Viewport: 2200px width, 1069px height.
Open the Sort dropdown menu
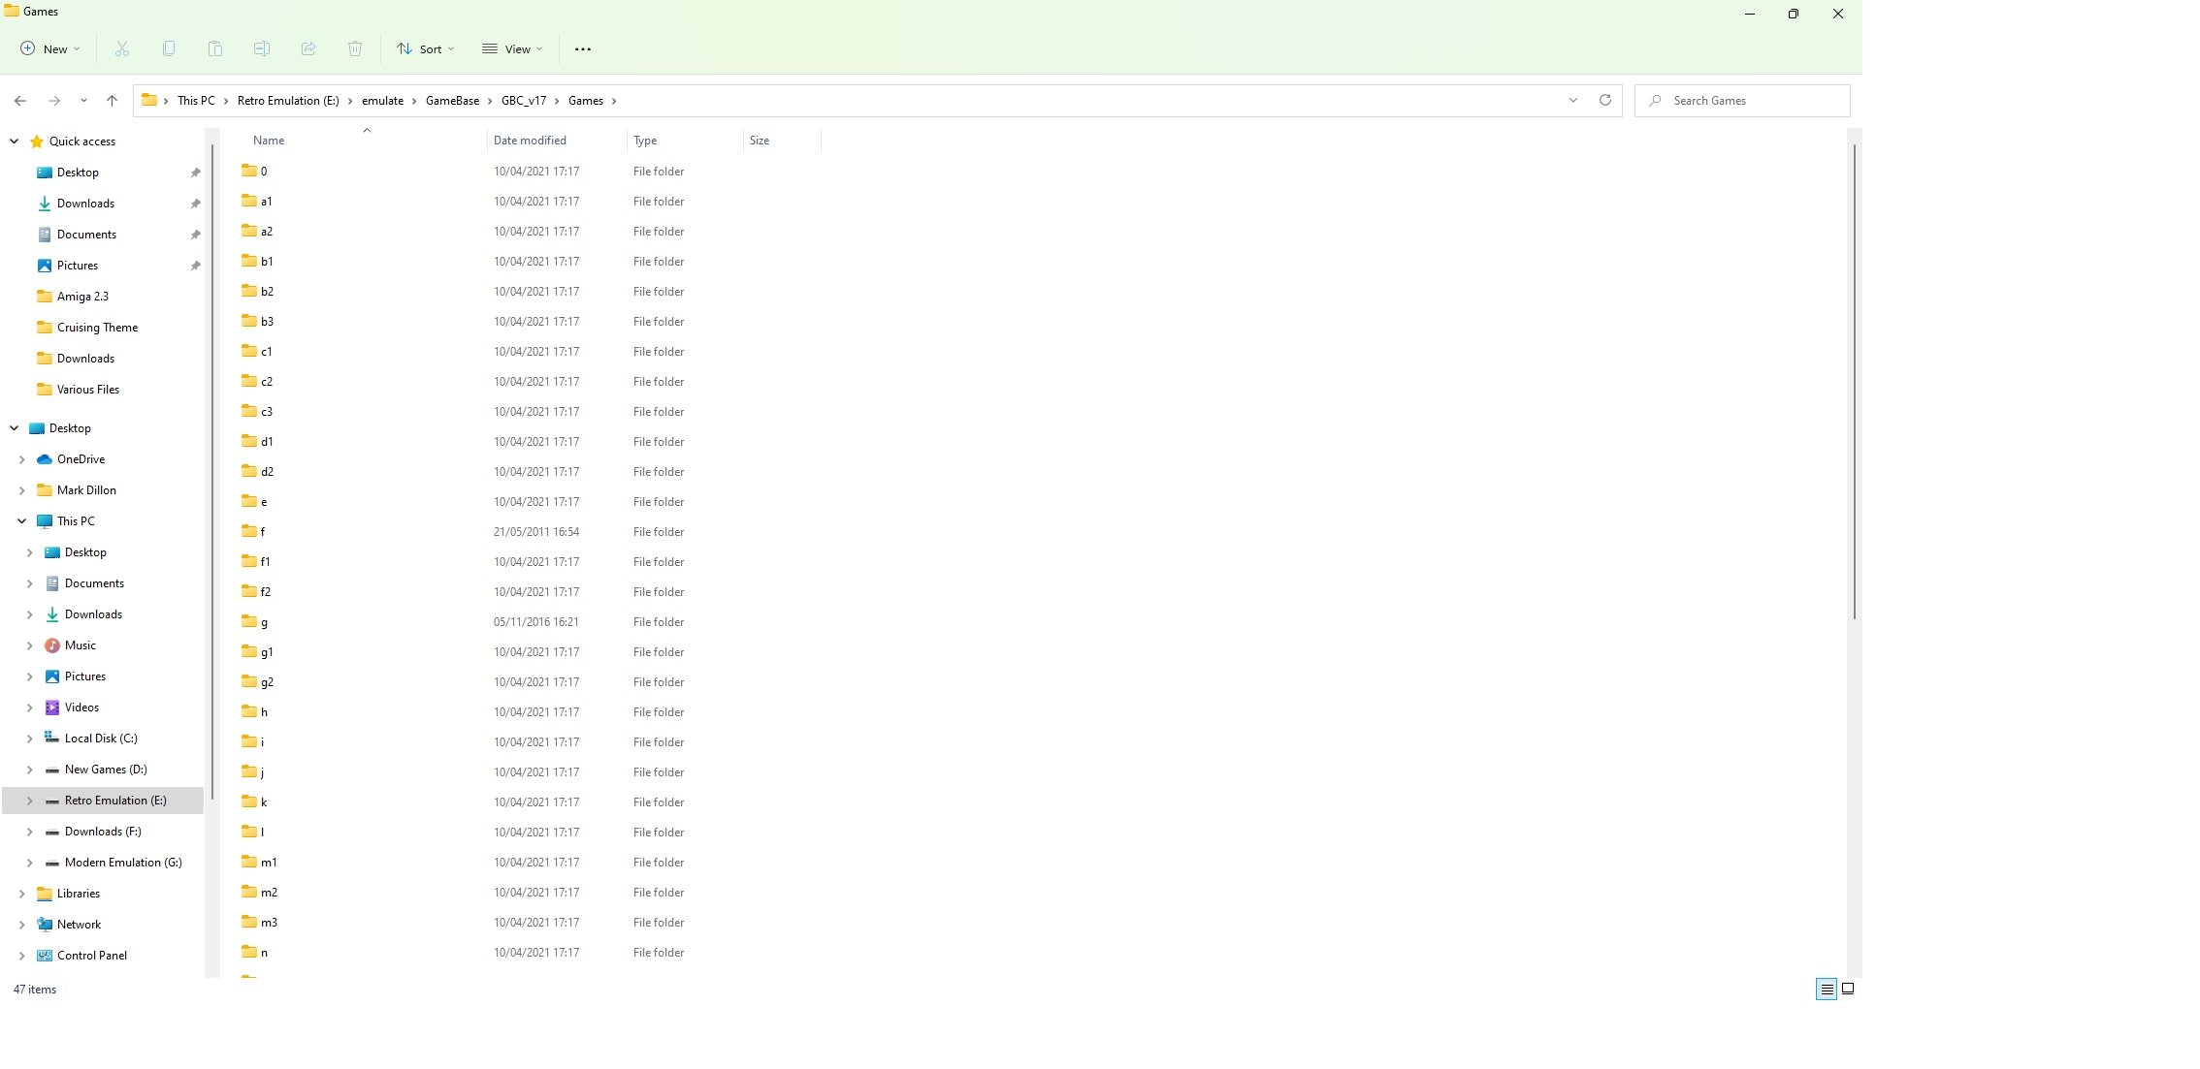(x=425, y=48)
